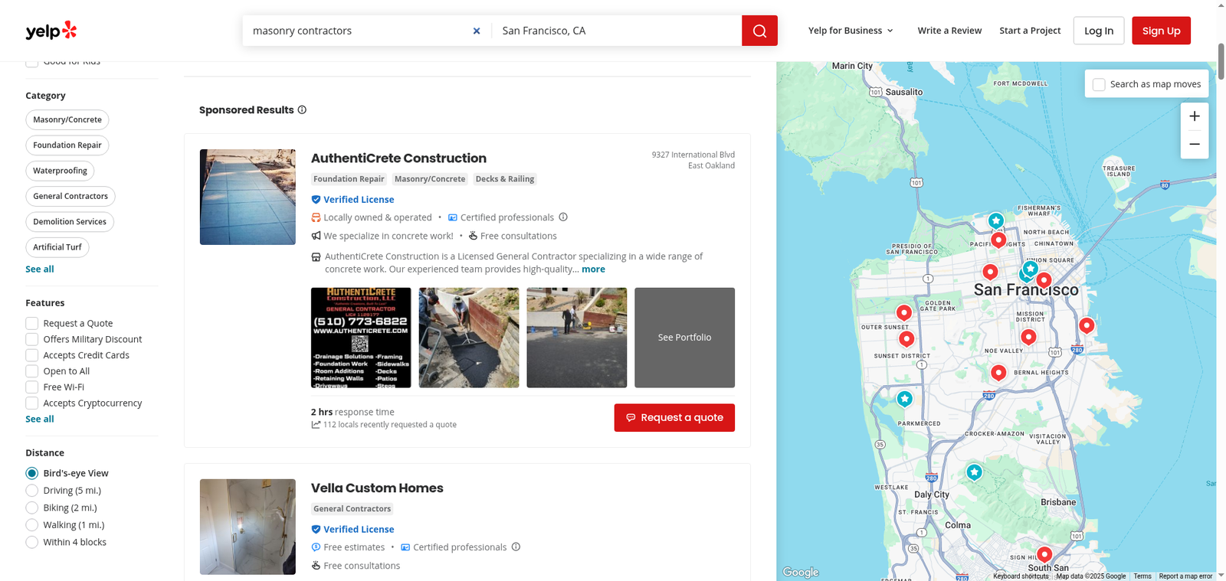
Task: Request a quote from AuthentiCrete
Action: 674,418
